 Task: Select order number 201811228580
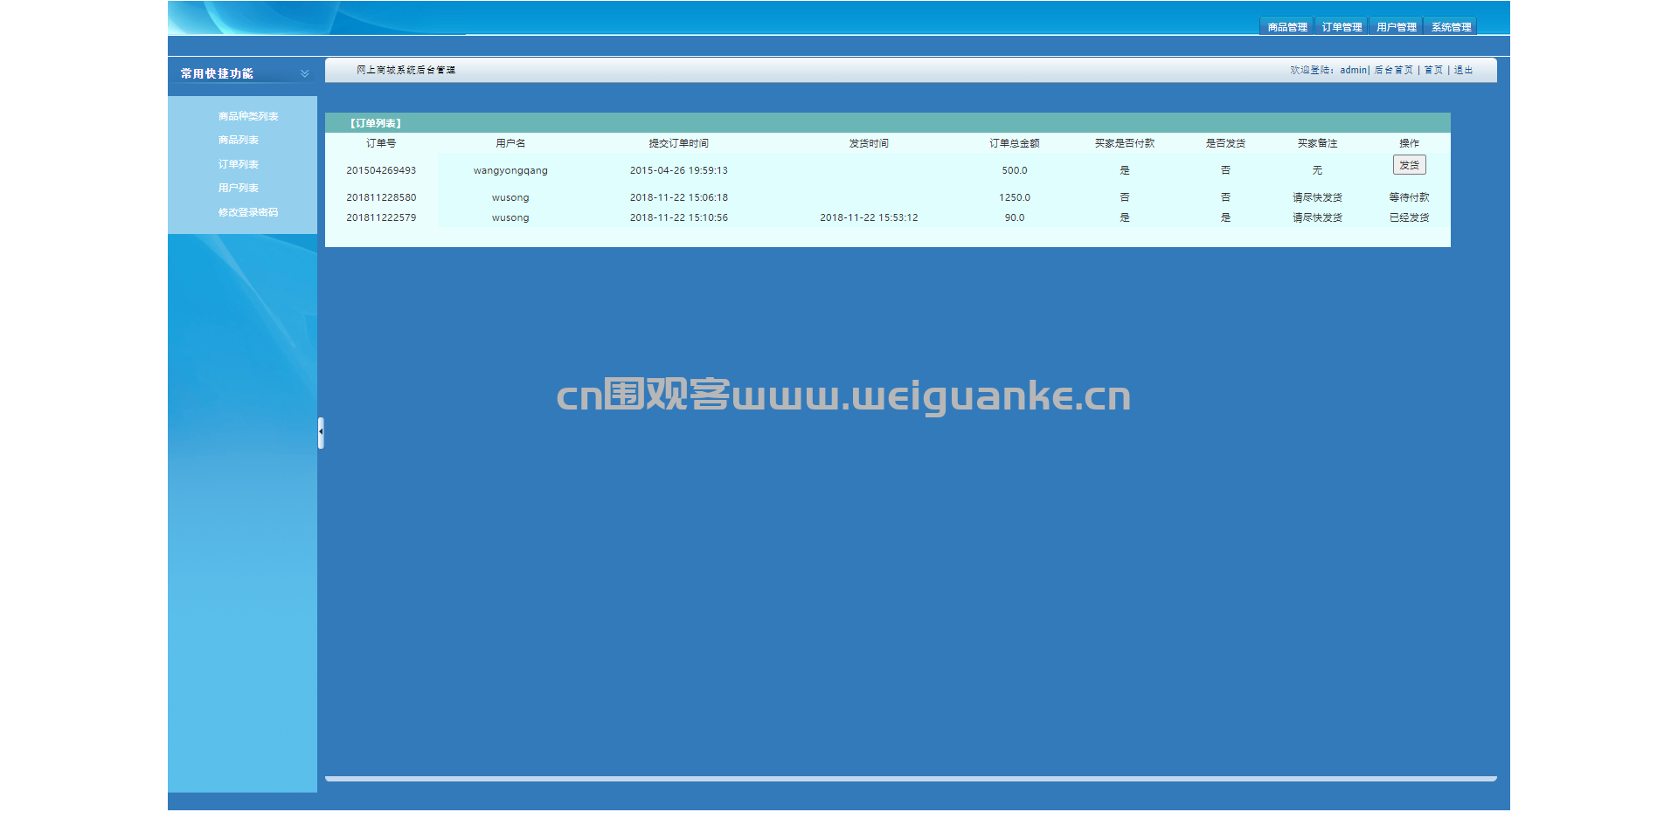[x=381, y=197]
